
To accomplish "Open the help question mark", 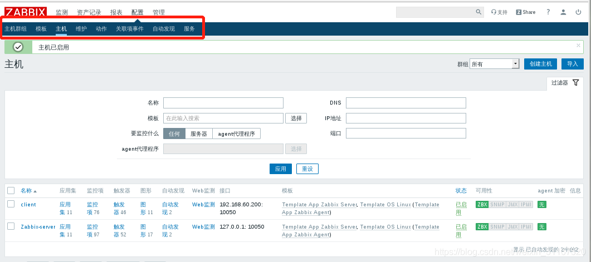I will pos(548,12).
